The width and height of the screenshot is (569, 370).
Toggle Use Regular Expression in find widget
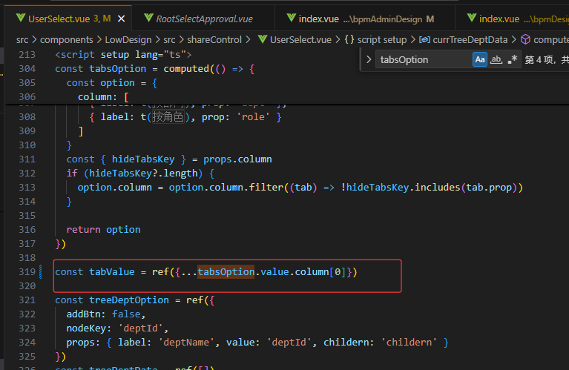tap(512, 59)
